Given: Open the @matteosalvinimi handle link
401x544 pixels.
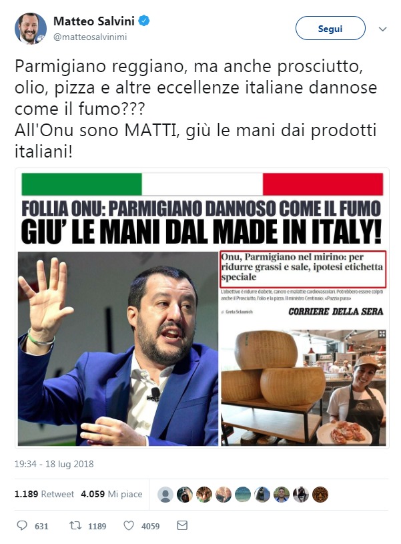Looking at the screenshot, I should pyautogui.click(x=90, y=37).
